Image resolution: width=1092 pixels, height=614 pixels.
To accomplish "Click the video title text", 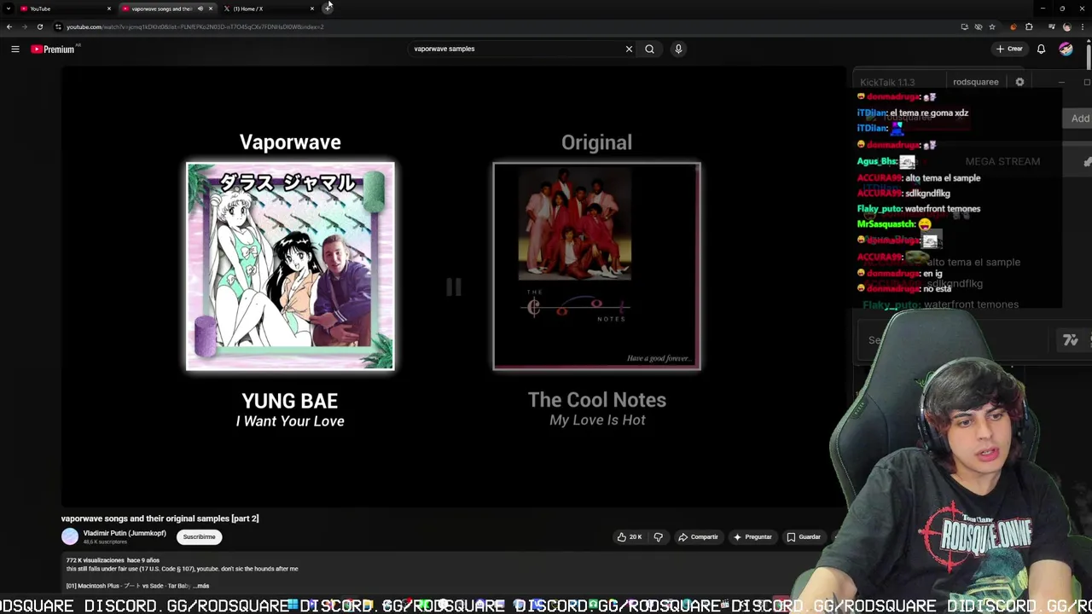I will tap(160, 518).
